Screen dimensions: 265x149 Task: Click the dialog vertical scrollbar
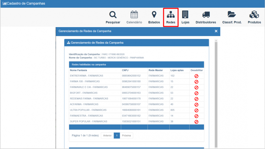216,92
